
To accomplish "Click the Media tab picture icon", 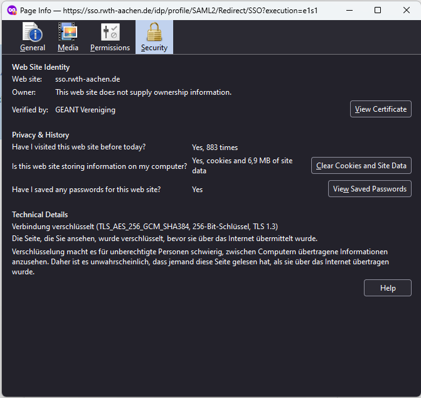I will [x=68, y=32].
